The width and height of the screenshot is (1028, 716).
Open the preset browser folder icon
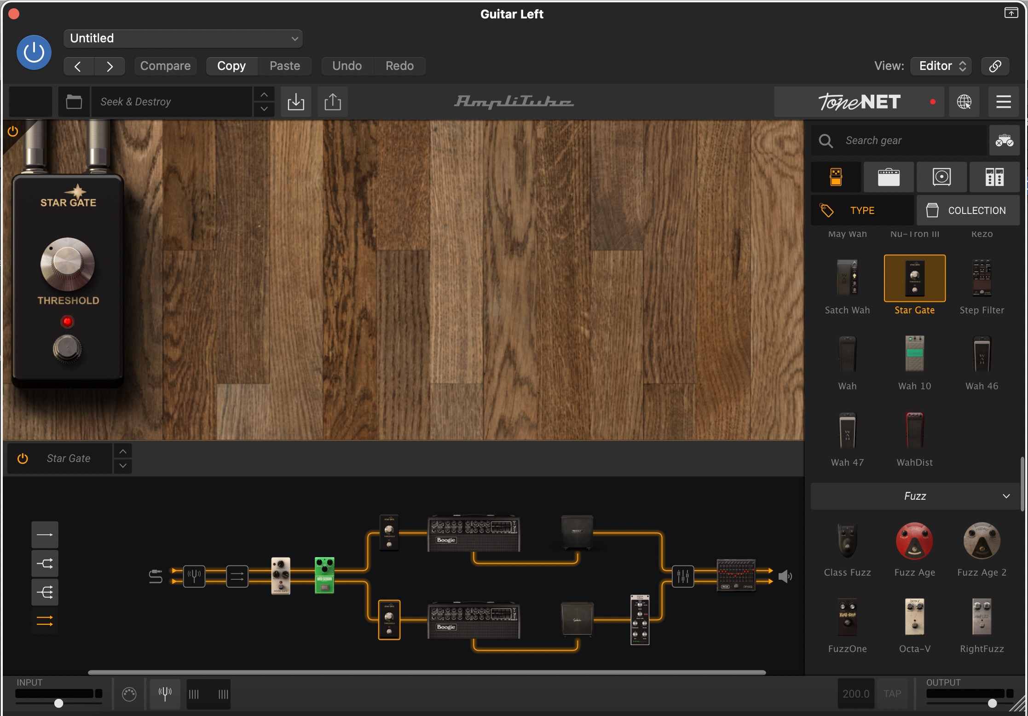pos(74,102)
